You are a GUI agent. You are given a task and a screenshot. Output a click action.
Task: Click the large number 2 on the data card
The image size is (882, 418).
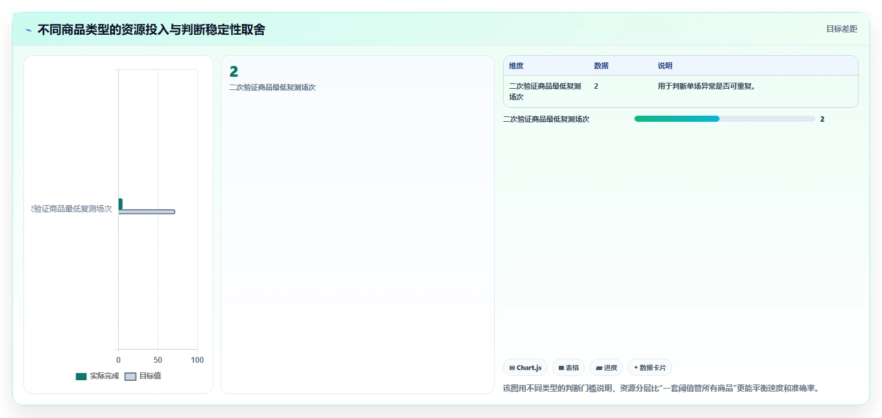[x=234, y=72]
